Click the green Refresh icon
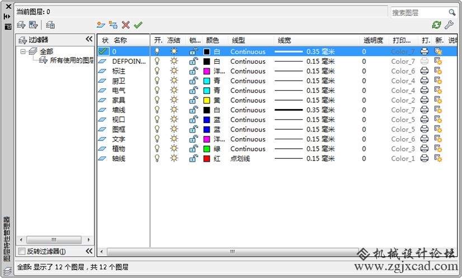462x278 pixels. tap(436, 25)
